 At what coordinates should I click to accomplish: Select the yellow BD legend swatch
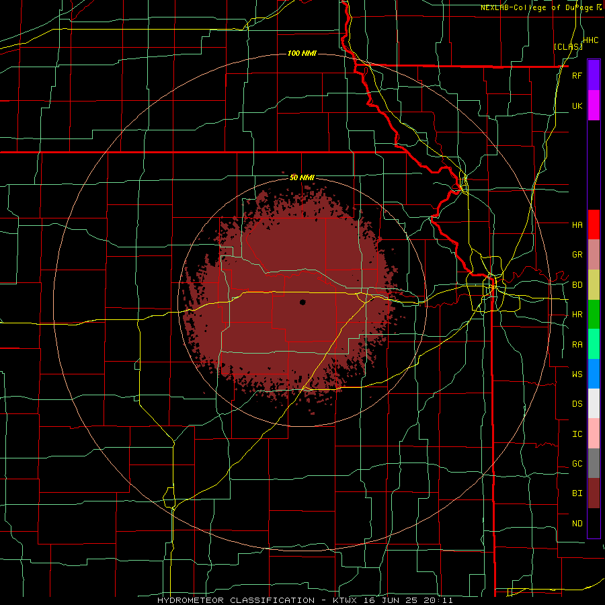pos(594,285)
